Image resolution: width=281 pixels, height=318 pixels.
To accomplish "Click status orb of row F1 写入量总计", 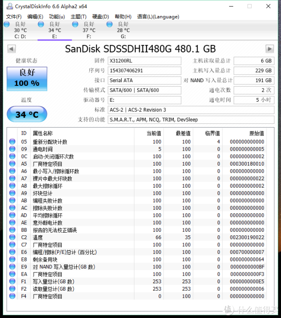I will click(12, 281).
